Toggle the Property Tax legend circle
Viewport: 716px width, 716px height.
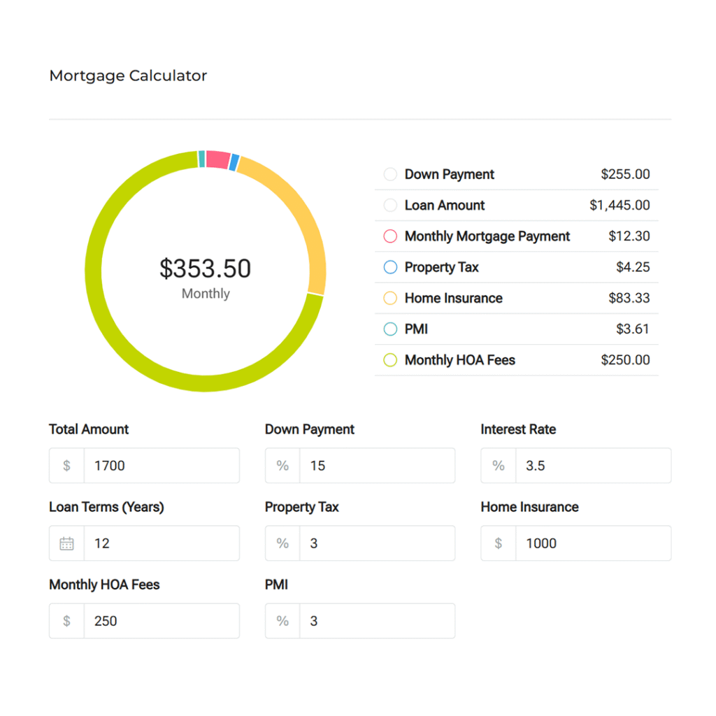point(390,267)
